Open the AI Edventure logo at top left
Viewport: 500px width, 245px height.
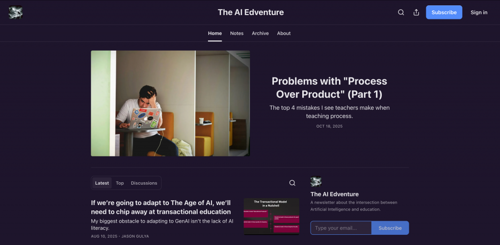[16, 12]
